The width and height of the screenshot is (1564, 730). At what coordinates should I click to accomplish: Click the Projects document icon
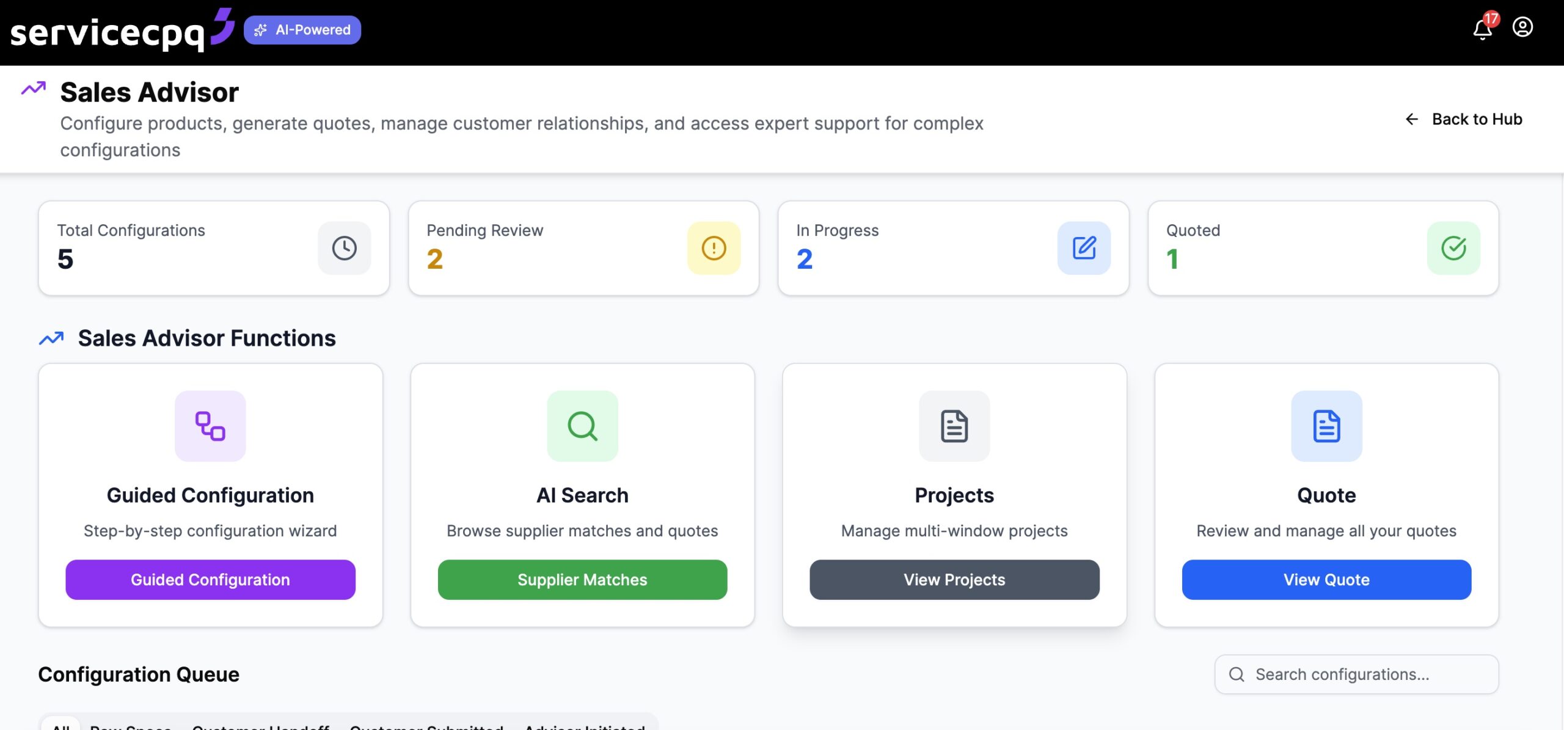pyautogui.click(x=954, y=426)
